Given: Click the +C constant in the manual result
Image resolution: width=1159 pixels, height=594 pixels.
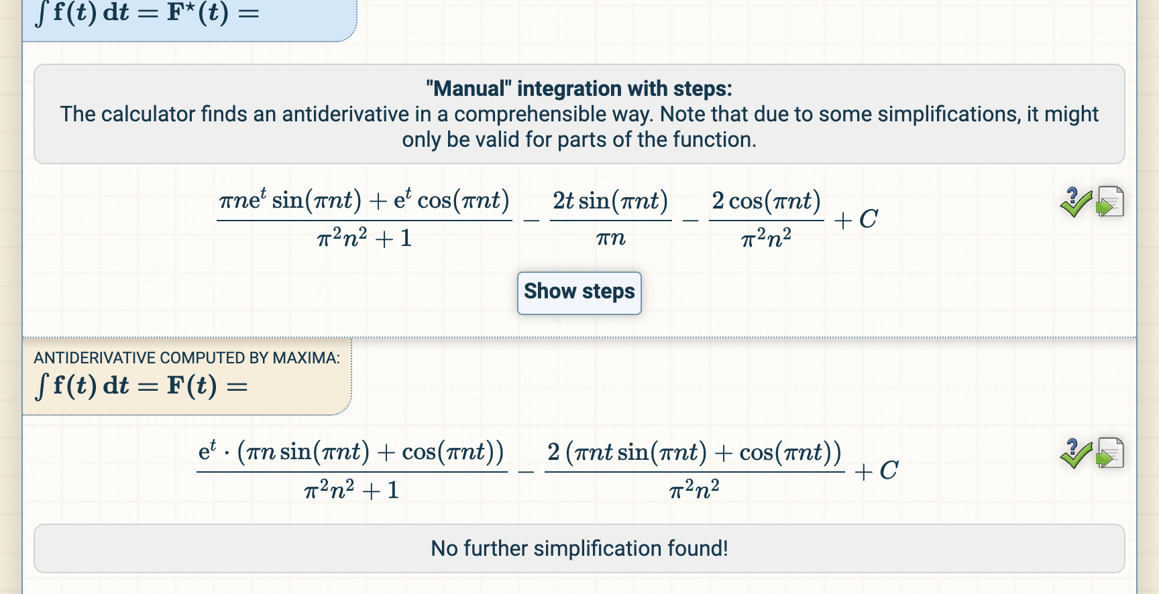Looking at the screenshot, I should click(x=854, y=219).
